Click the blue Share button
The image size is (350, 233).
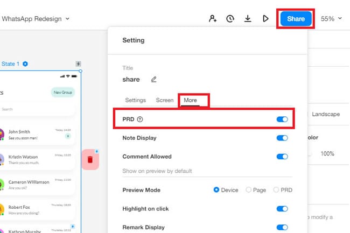click(x=296, y=19)
